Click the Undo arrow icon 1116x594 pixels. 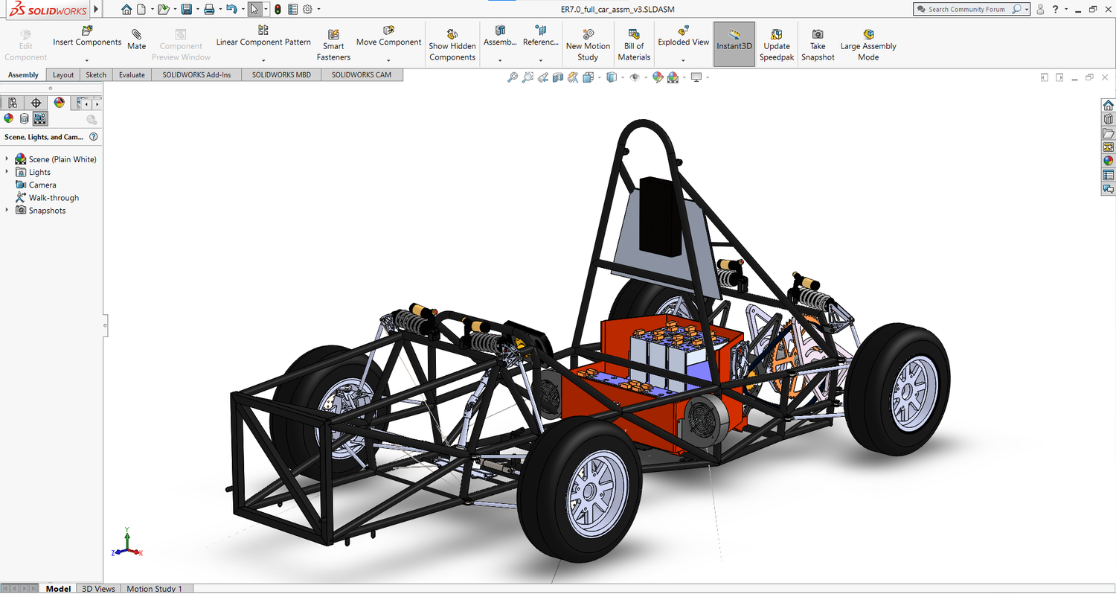(x=231, y=9)
